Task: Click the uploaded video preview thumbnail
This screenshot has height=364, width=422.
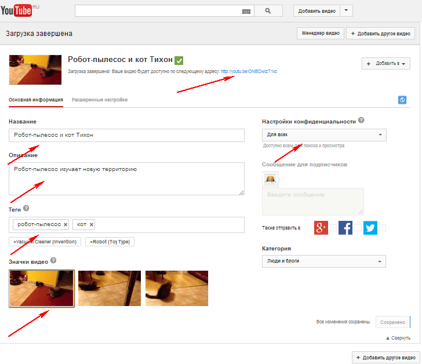Action: point(35,70)
